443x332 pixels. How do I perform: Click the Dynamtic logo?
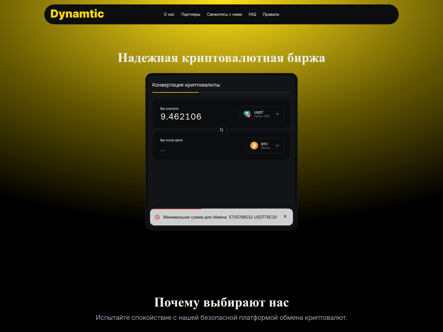point(77,14)
